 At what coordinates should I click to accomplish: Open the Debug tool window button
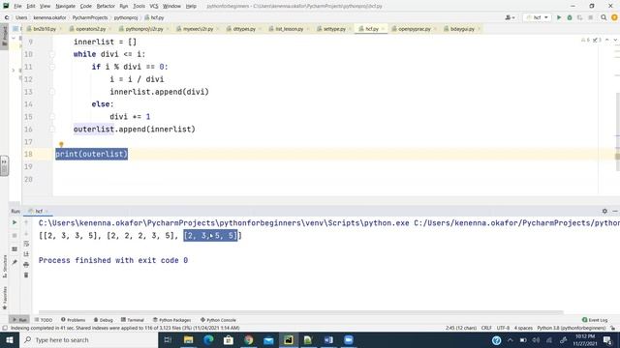(x=104, y=320)
